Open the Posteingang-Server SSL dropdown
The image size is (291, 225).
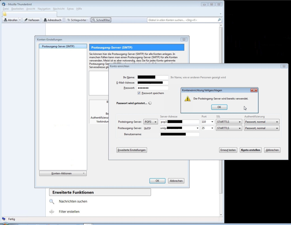(x=229, y=122)
